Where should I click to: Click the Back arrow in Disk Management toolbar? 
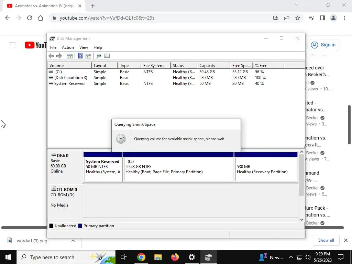click(x=51, y=56)
